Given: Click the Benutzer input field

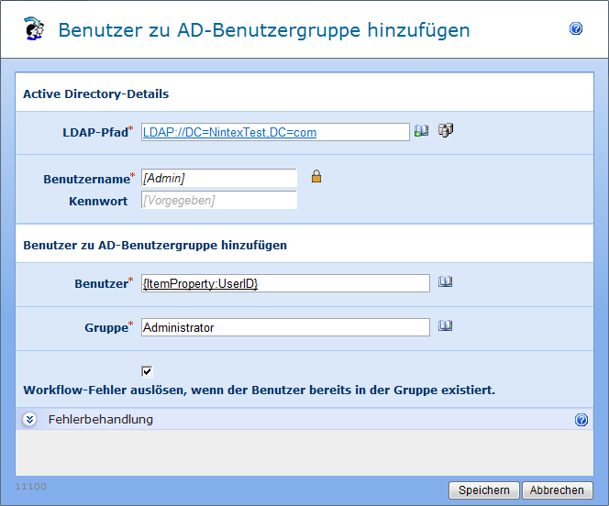Looking at the screenshot, I should point(285,284).
